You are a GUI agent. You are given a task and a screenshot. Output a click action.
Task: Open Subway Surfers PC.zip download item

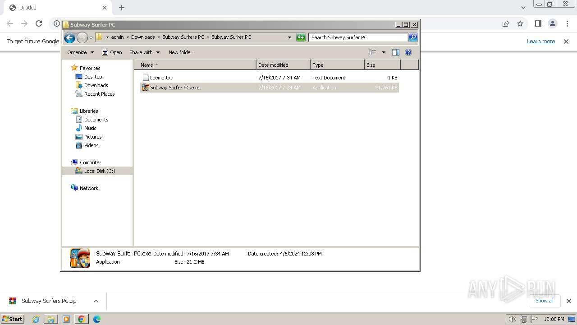[x=48, y=301]
